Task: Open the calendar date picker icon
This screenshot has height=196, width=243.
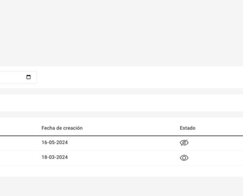Action: [28, 77]
